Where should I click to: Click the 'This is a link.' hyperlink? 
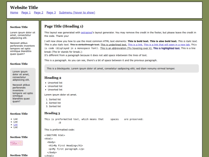(x=135, y=45)
